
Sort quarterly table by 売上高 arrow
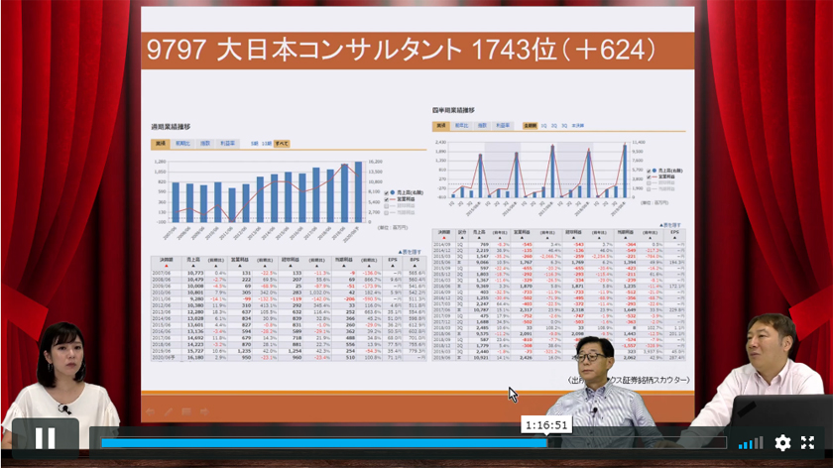(x=479, y=238)
